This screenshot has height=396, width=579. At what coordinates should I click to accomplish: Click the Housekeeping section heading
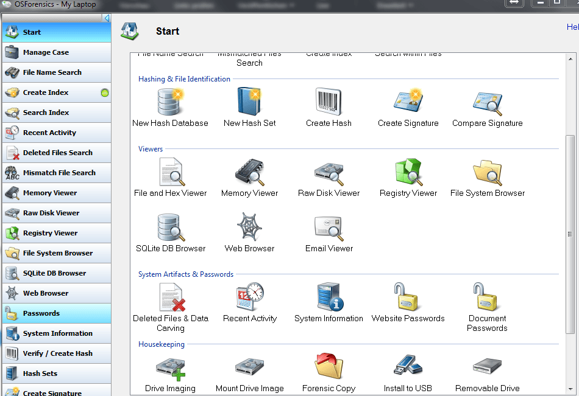[162, 344]
